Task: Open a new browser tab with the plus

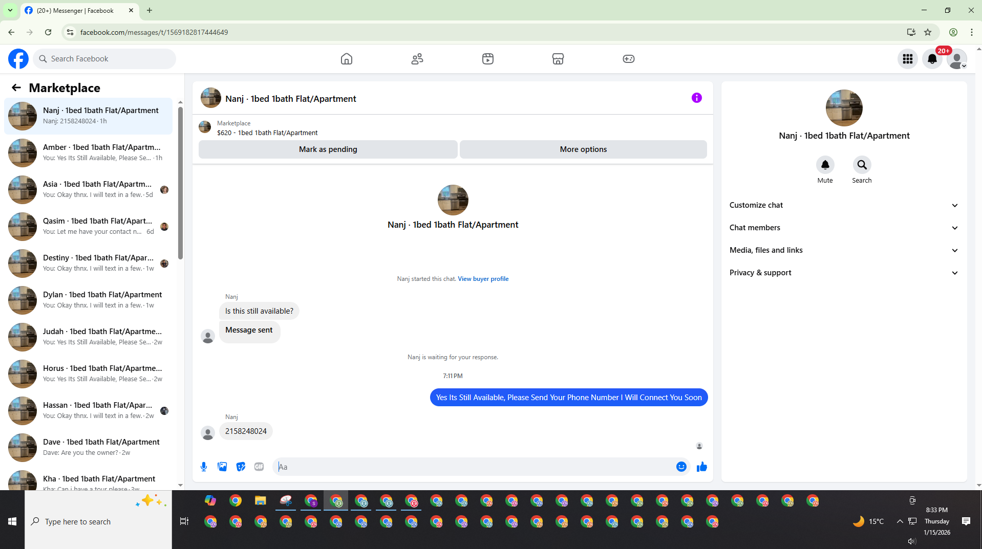Action: click(x=150, y=10)
